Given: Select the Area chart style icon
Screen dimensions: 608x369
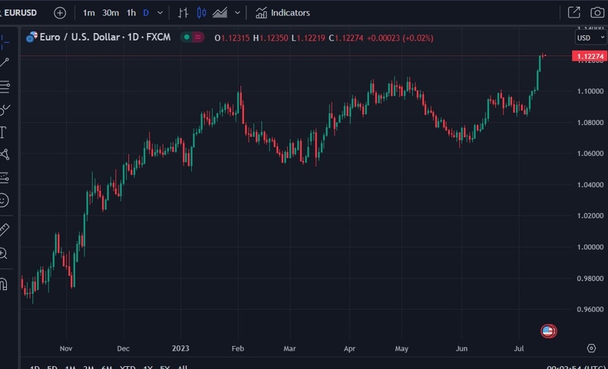Looking at the screenshot, I should [220, 13].
